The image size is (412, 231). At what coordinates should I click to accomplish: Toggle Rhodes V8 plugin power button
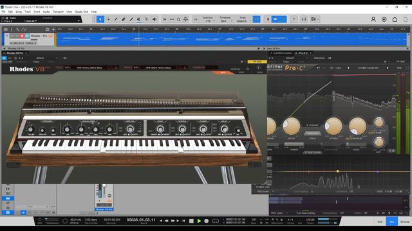pyautogui.click(x=5, y=58)
